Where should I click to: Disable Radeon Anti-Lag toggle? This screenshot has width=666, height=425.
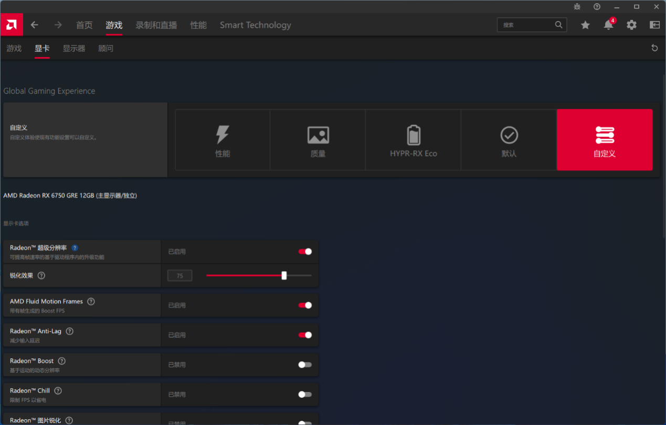pos(305,335)
